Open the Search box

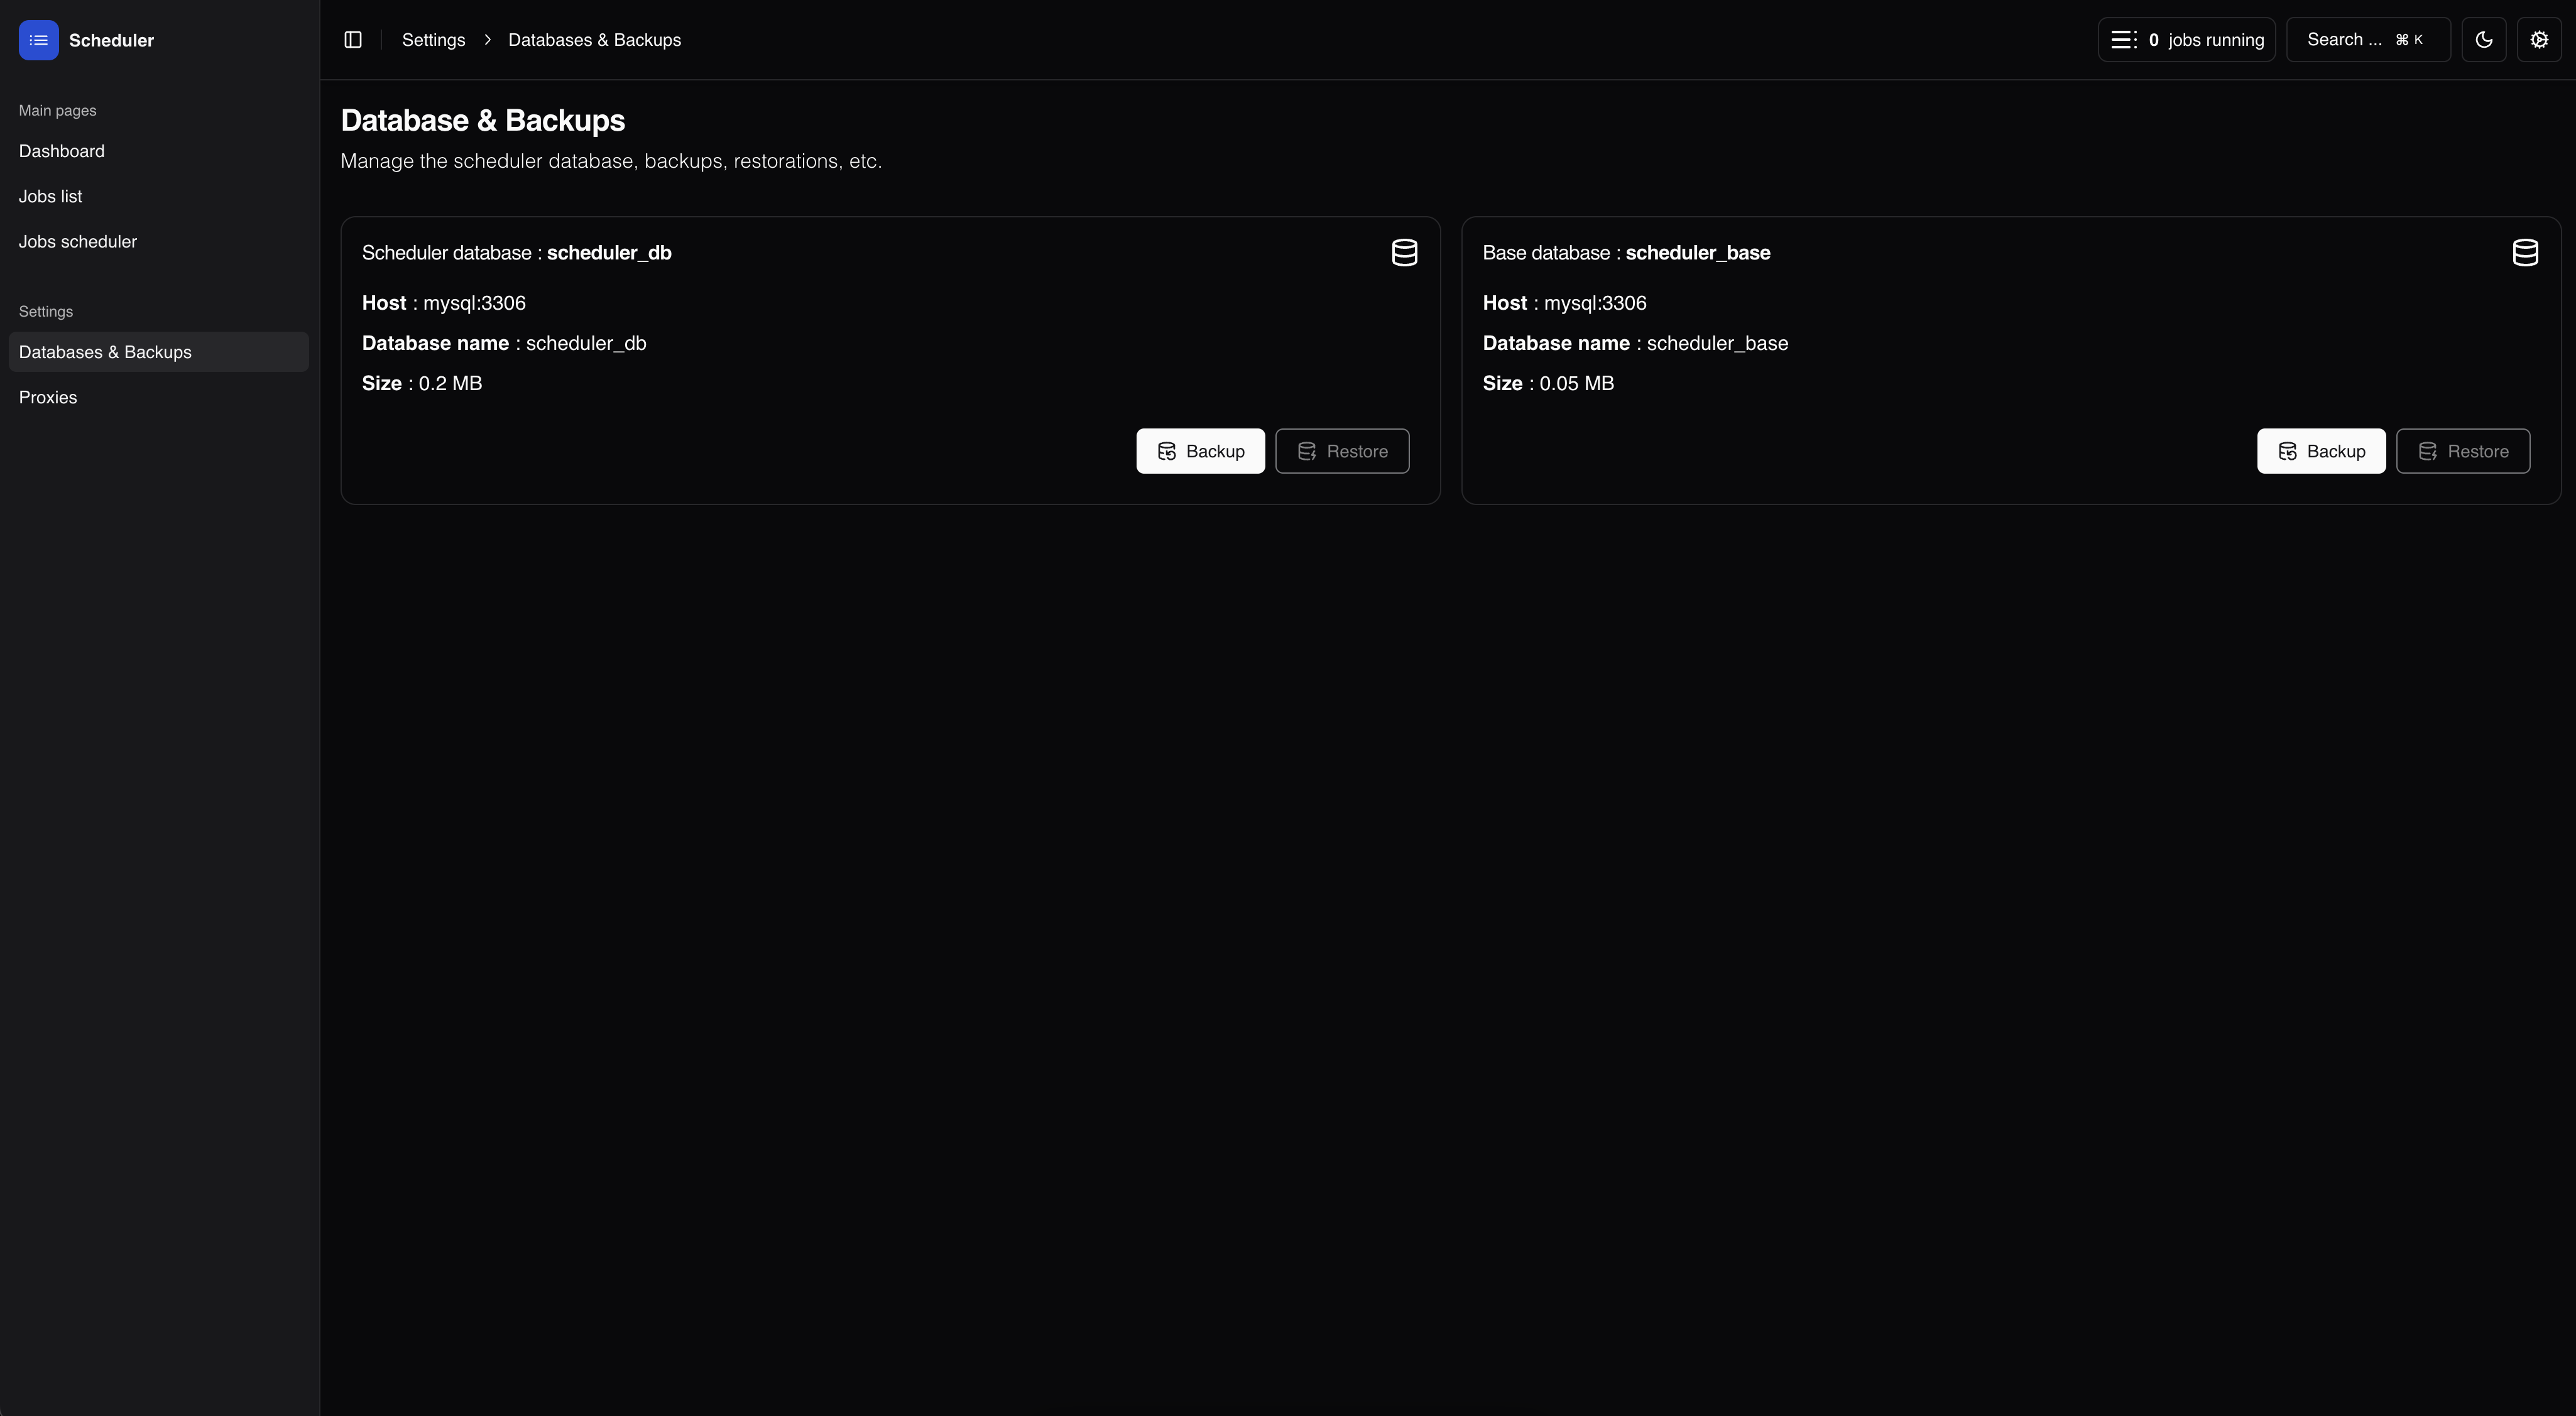coord(2366,40)
